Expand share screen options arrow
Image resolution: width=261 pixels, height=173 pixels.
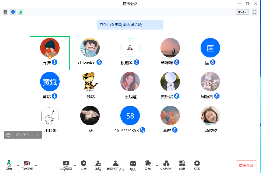pyautogui.click(x=75, y=165)
